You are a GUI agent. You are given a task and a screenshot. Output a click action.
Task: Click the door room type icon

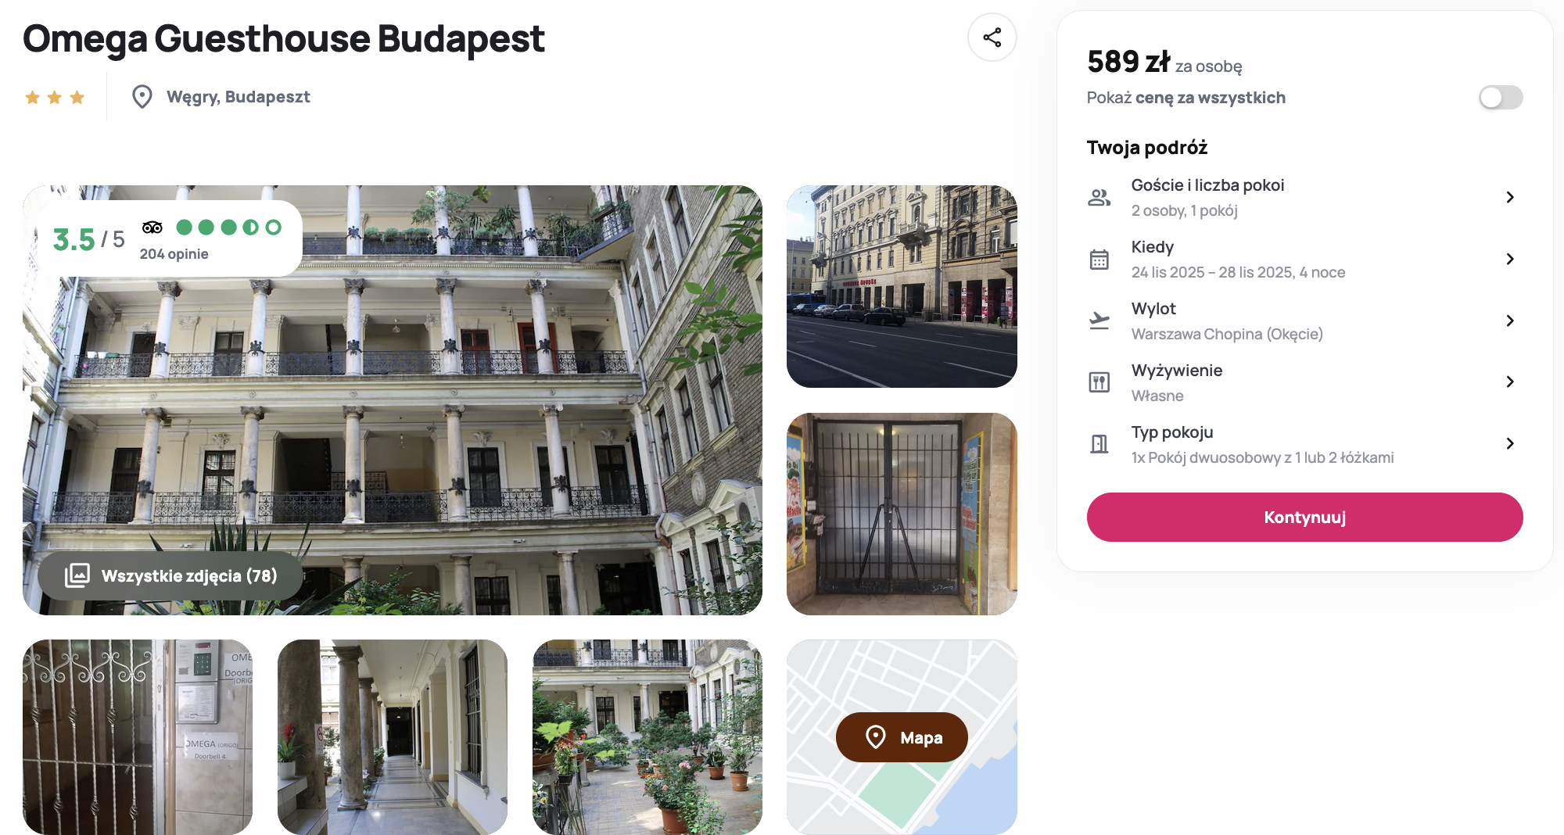pyautogui.click(x=1099, y=444)
